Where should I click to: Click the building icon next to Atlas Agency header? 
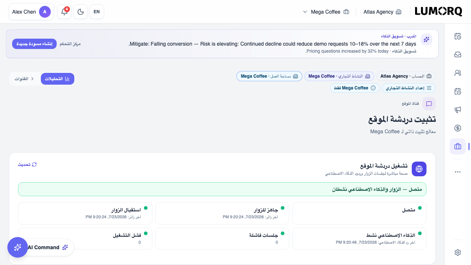(x=399, y=12)
